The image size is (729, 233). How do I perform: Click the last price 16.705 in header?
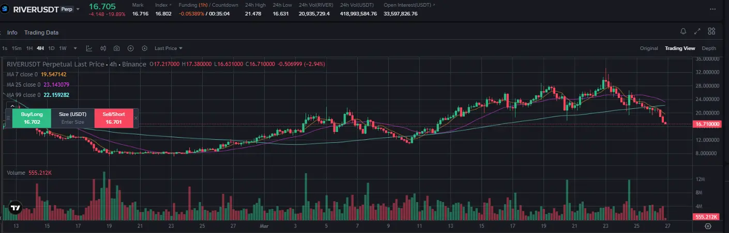[x=102, y=6]
